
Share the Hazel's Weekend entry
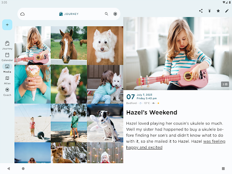pos(201,11)
